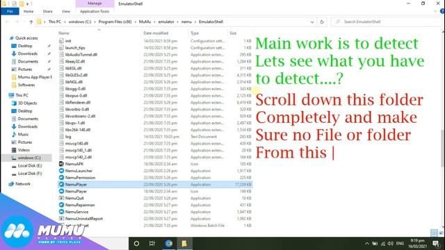
Task: Open Local Disk (F:) in sidebar
Action: [x=30, y=174]
